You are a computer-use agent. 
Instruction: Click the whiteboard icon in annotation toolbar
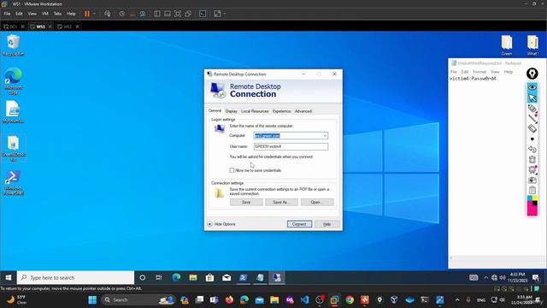click(532, 169)
